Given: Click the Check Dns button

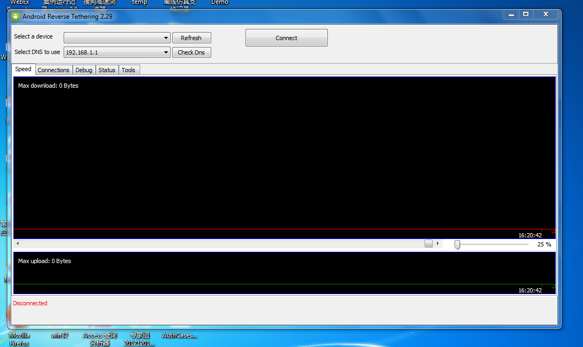Looking at the screenshot, I should tap(191, 52).
